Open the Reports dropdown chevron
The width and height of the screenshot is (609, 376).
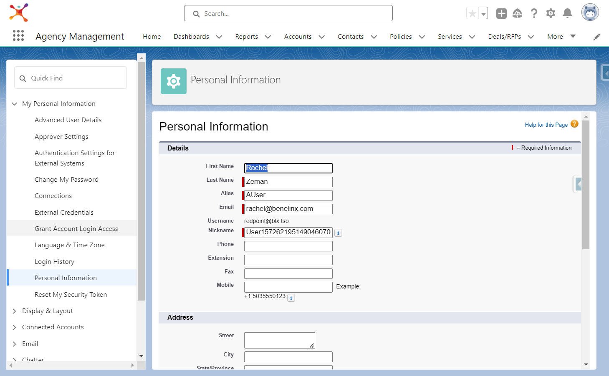[268, 37]
